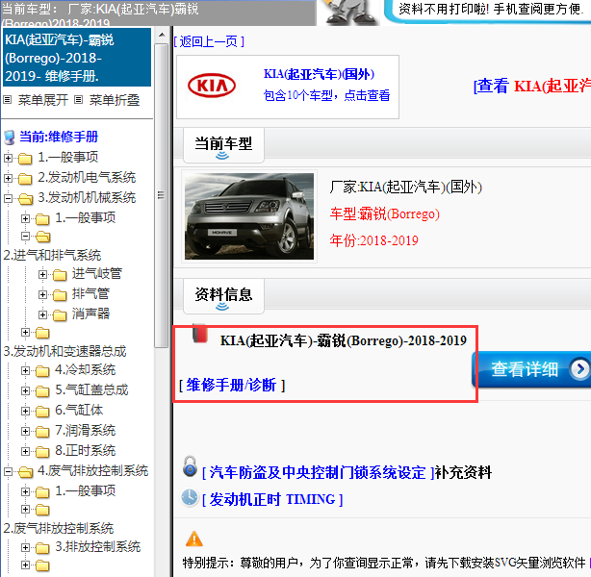This screenshot has width=591, height=577.
Task: Click open folder icon beside 4.废气排放控制系统
Action: point(25,471)
